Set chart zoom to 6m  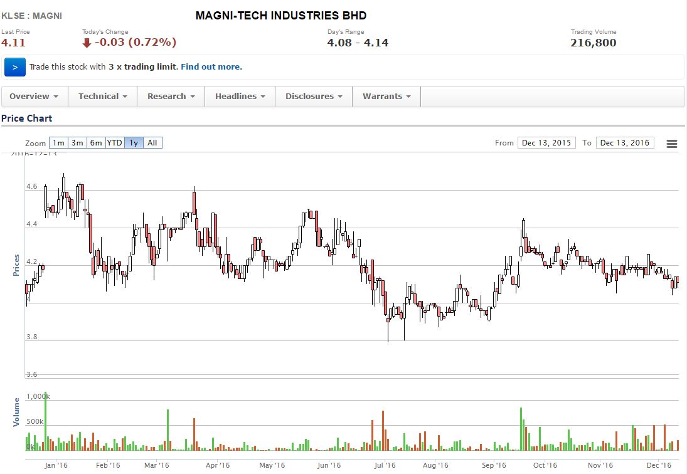[x=96, y=143]
